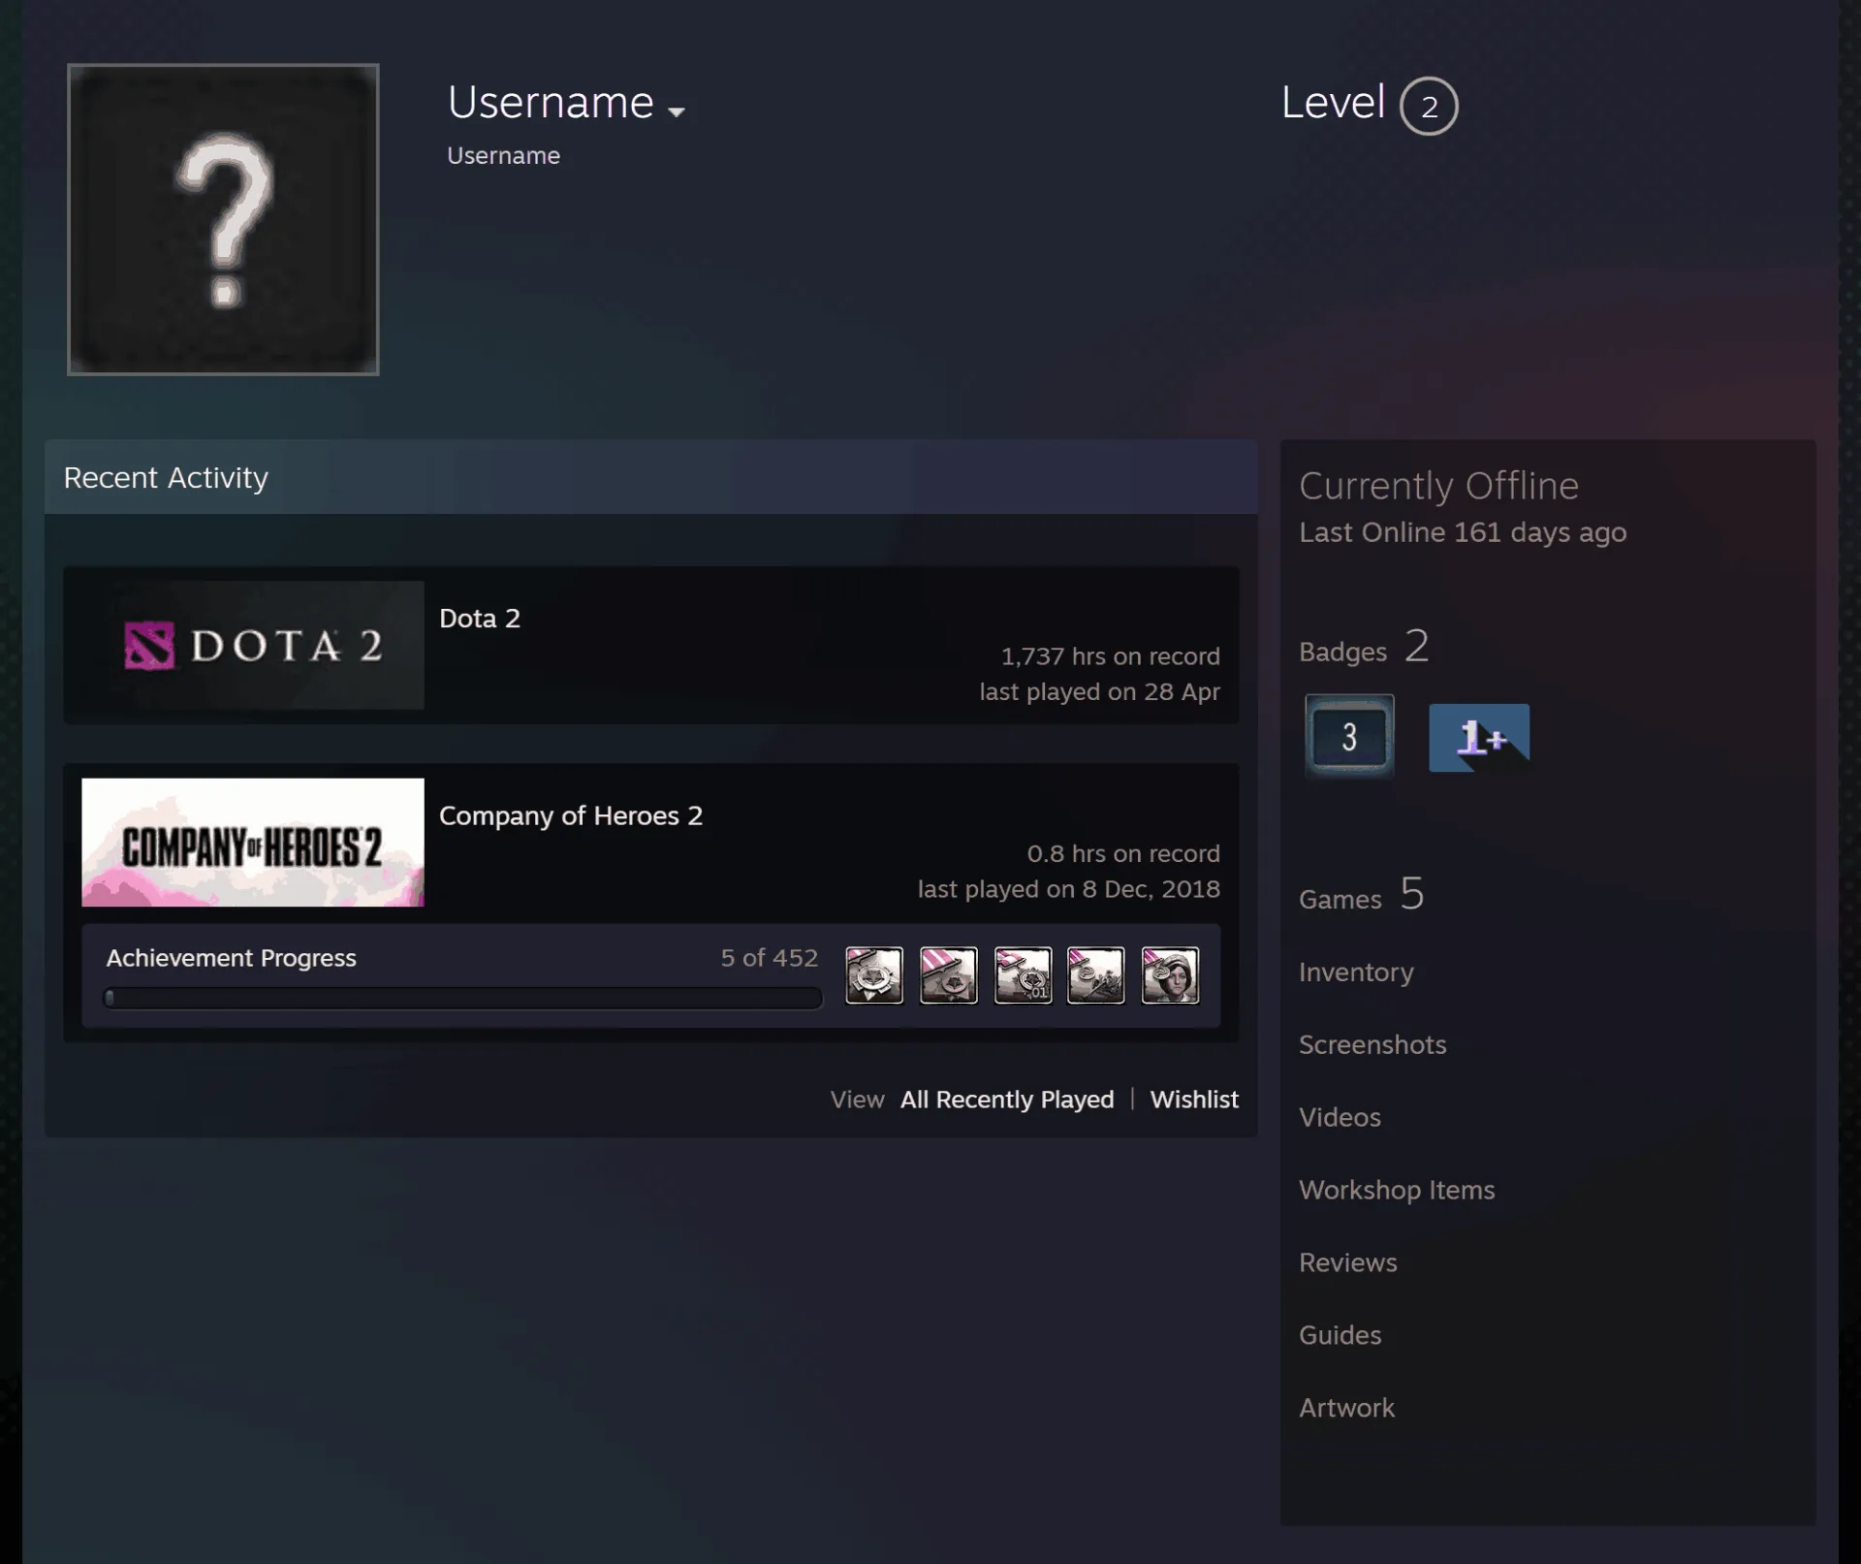Image resolution: width=1861 pixels, height=1564 pixels.
Task: Click the third achievement icon marked .01
Action: pyautogui.click(x=1024, y=975)
